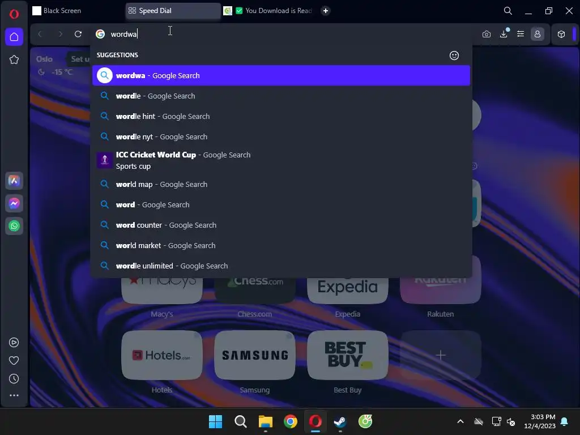Add a site with the plus tile
The height and width of the screenshot is (435, 580).
coord(440,355)
